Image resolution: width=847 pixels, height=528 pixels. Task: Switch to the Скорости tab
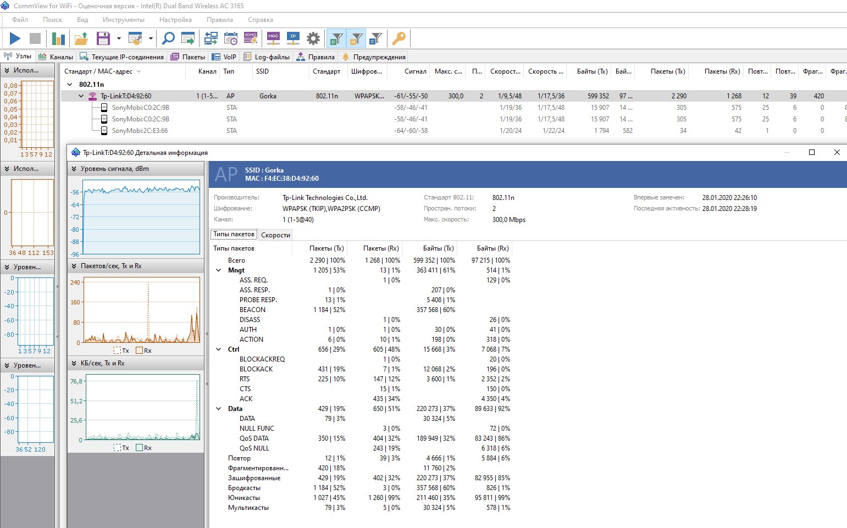tap(275, 235)
